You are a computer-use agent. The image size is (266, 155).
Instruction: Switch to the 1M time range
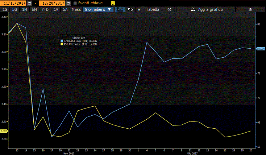coord(24,9)
